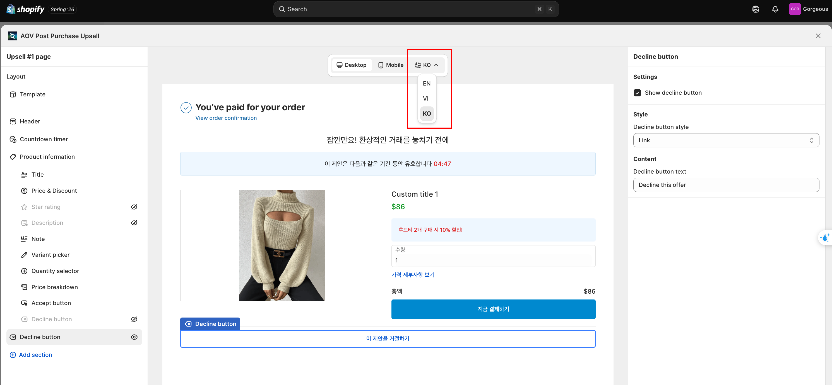Select the Header section
This screenshot has width=832, height=385.
pyautogui.click(x=74, y=121)
